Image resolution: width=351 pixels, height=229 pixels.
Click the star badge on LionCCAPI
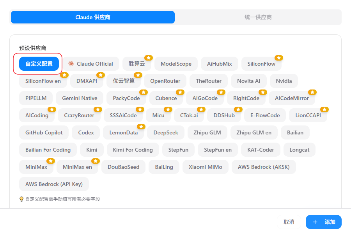click(x=324, y=109)
